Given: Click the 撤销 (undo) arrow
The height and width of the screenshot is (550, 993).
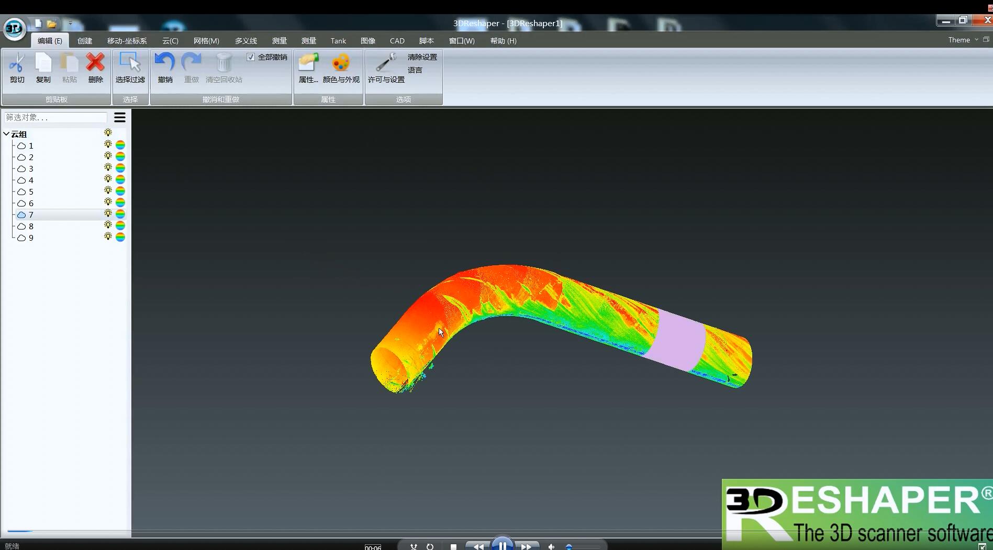Looking at the screenshot, I should click(165, 68).
